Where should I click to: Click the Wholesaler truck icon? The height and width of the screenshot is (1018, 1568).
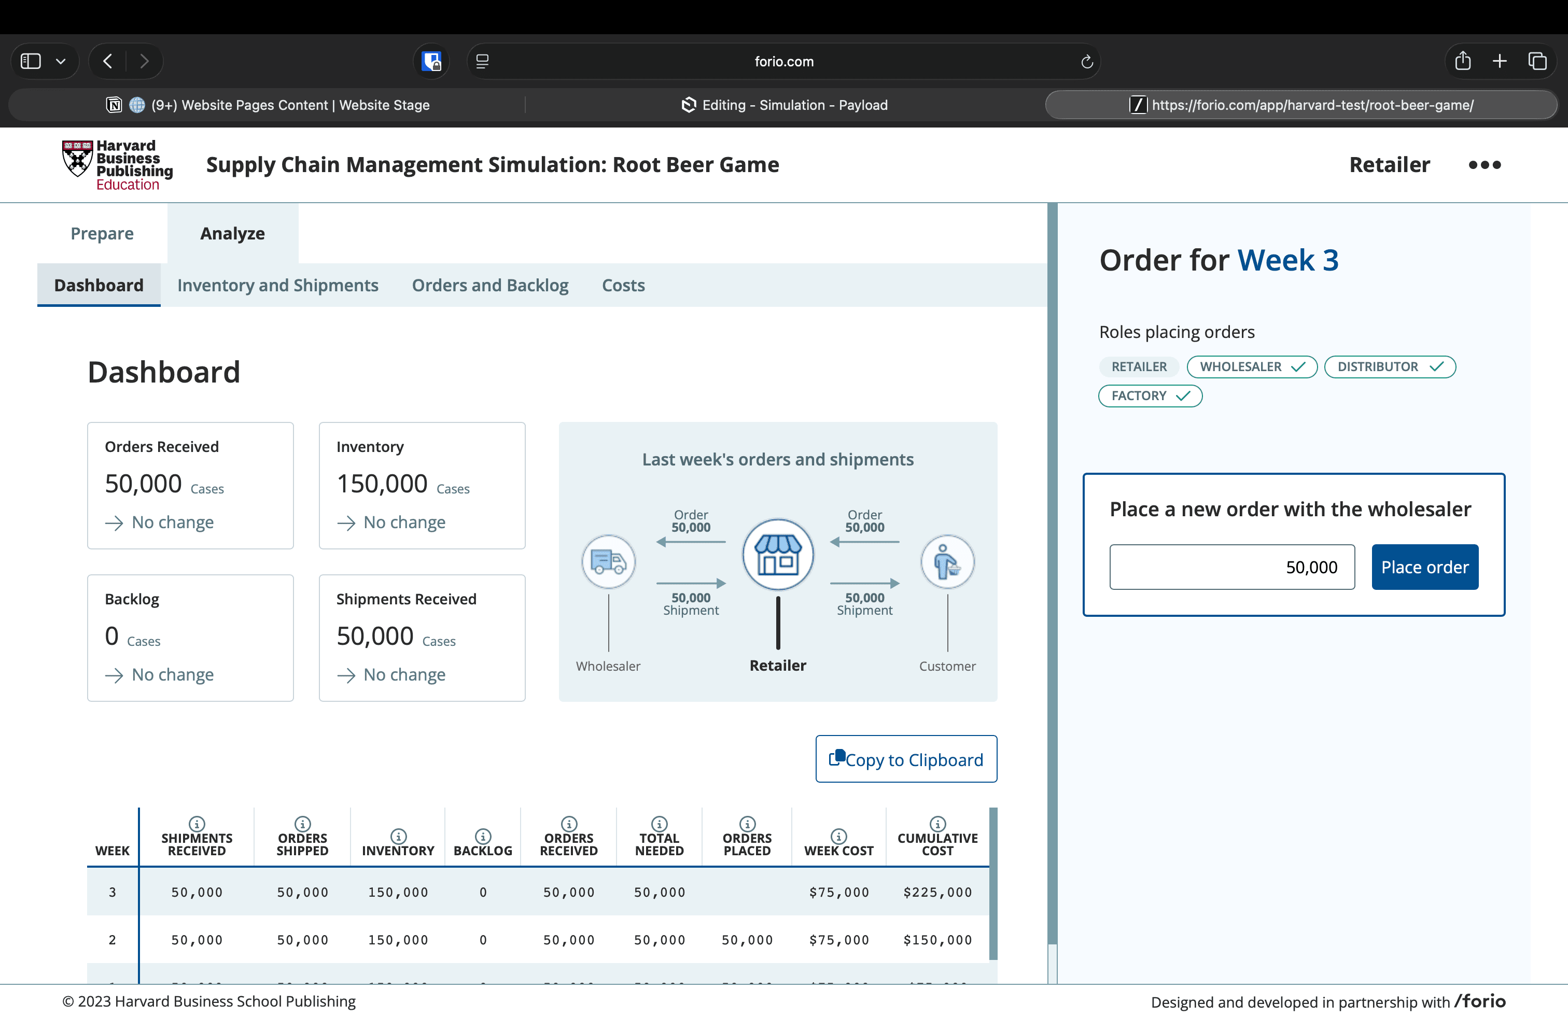pos(608,562)
